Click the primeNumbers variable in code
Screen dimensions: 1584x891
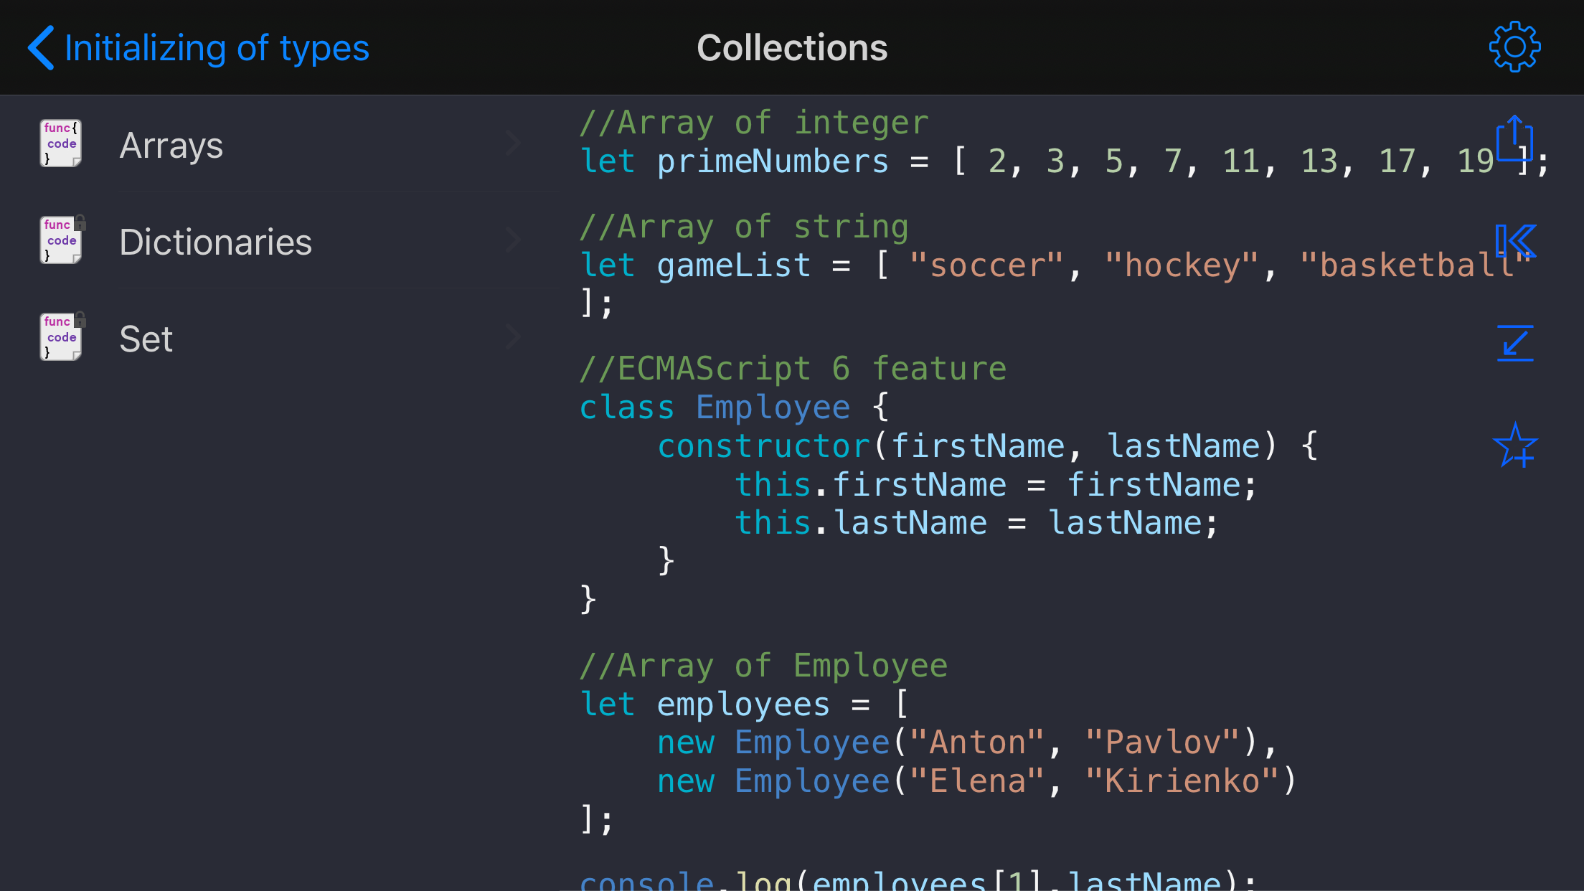[773, 161]
